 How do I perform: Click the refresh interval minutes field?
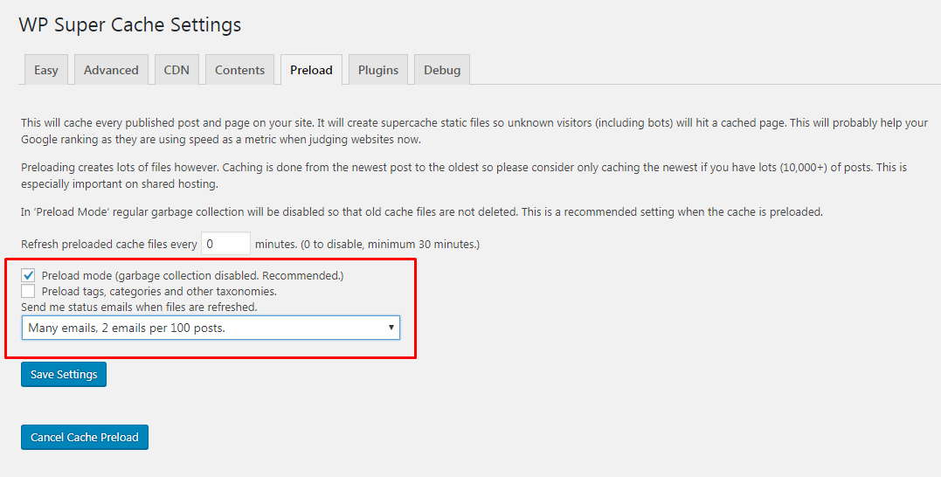tap(225, 244)
